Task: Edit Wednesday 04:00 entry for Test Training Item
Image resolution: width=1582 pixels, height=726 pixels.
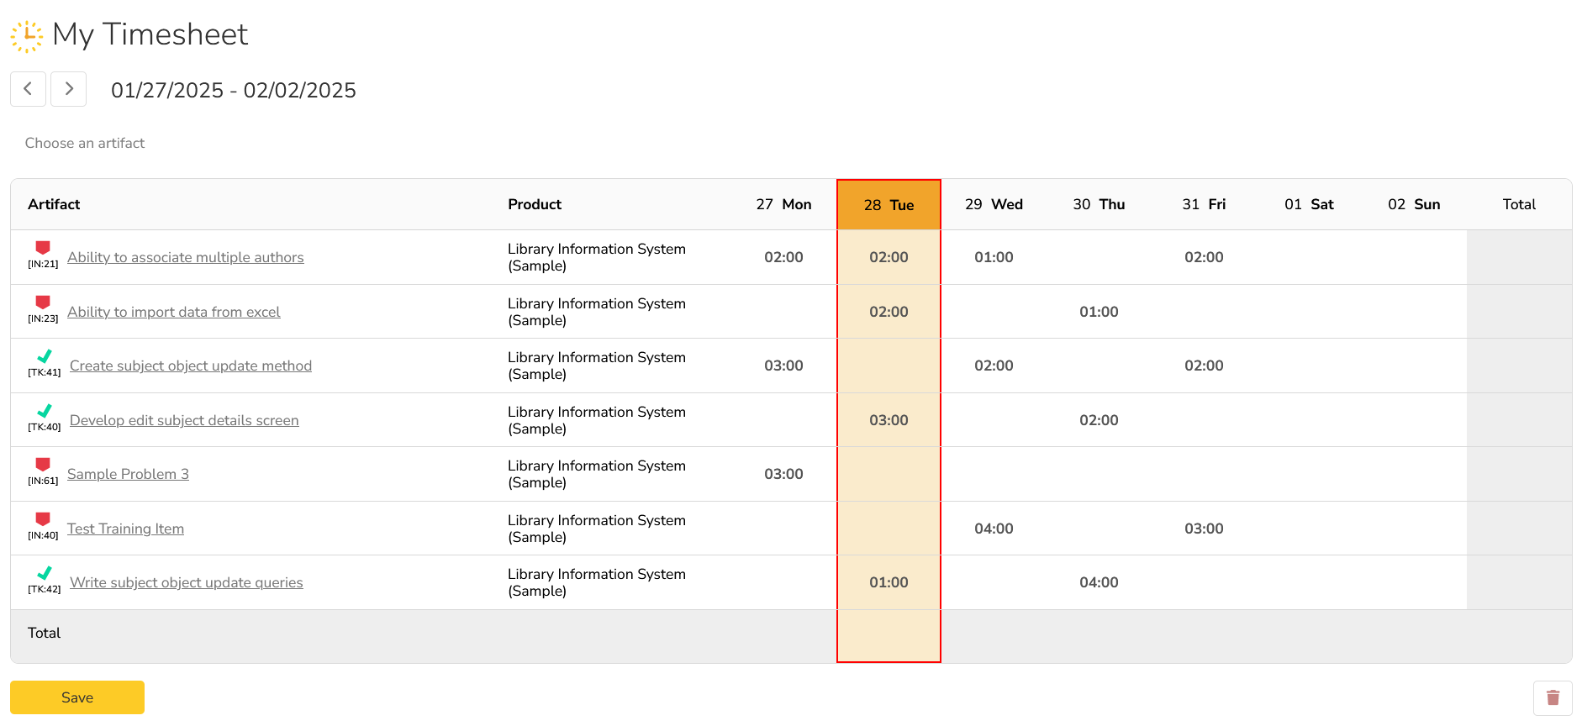Action: (x=994, y=529)
